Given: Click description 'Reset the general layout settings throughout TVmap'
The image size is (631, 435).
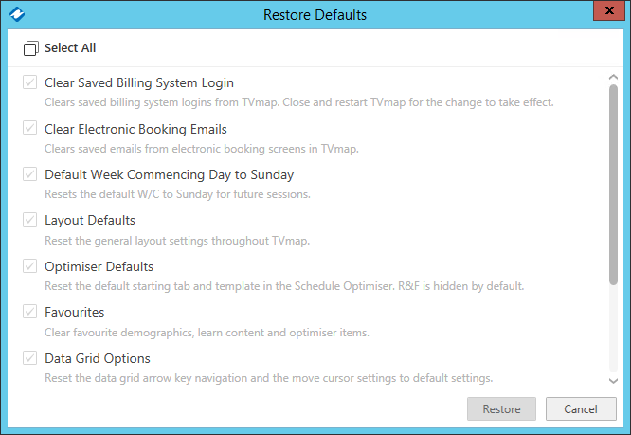Looking at the screenshot, I should click(x=177, y=241).
